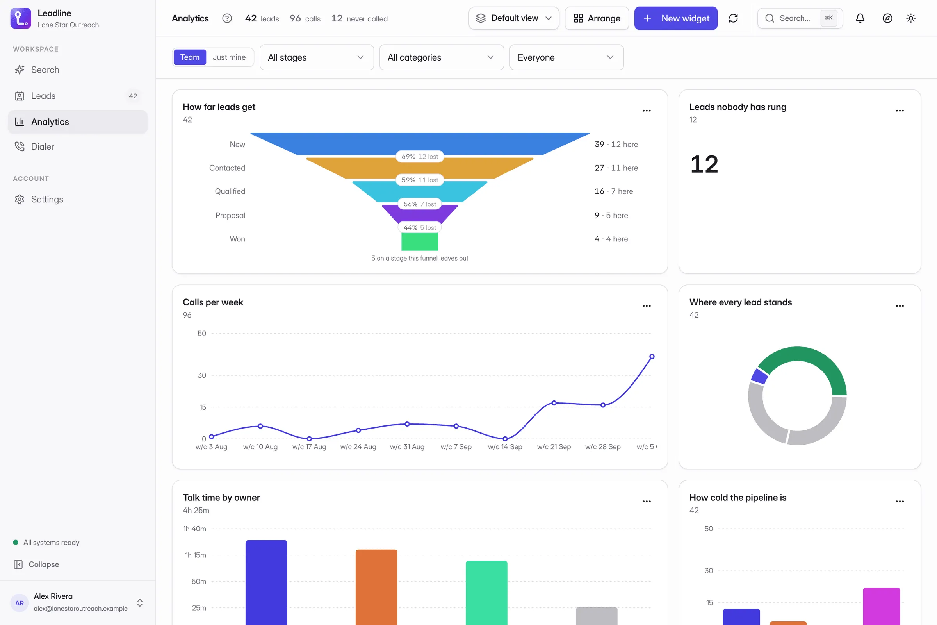
Task: Click the compass icon in the header
Action: (x=887, y=18)
